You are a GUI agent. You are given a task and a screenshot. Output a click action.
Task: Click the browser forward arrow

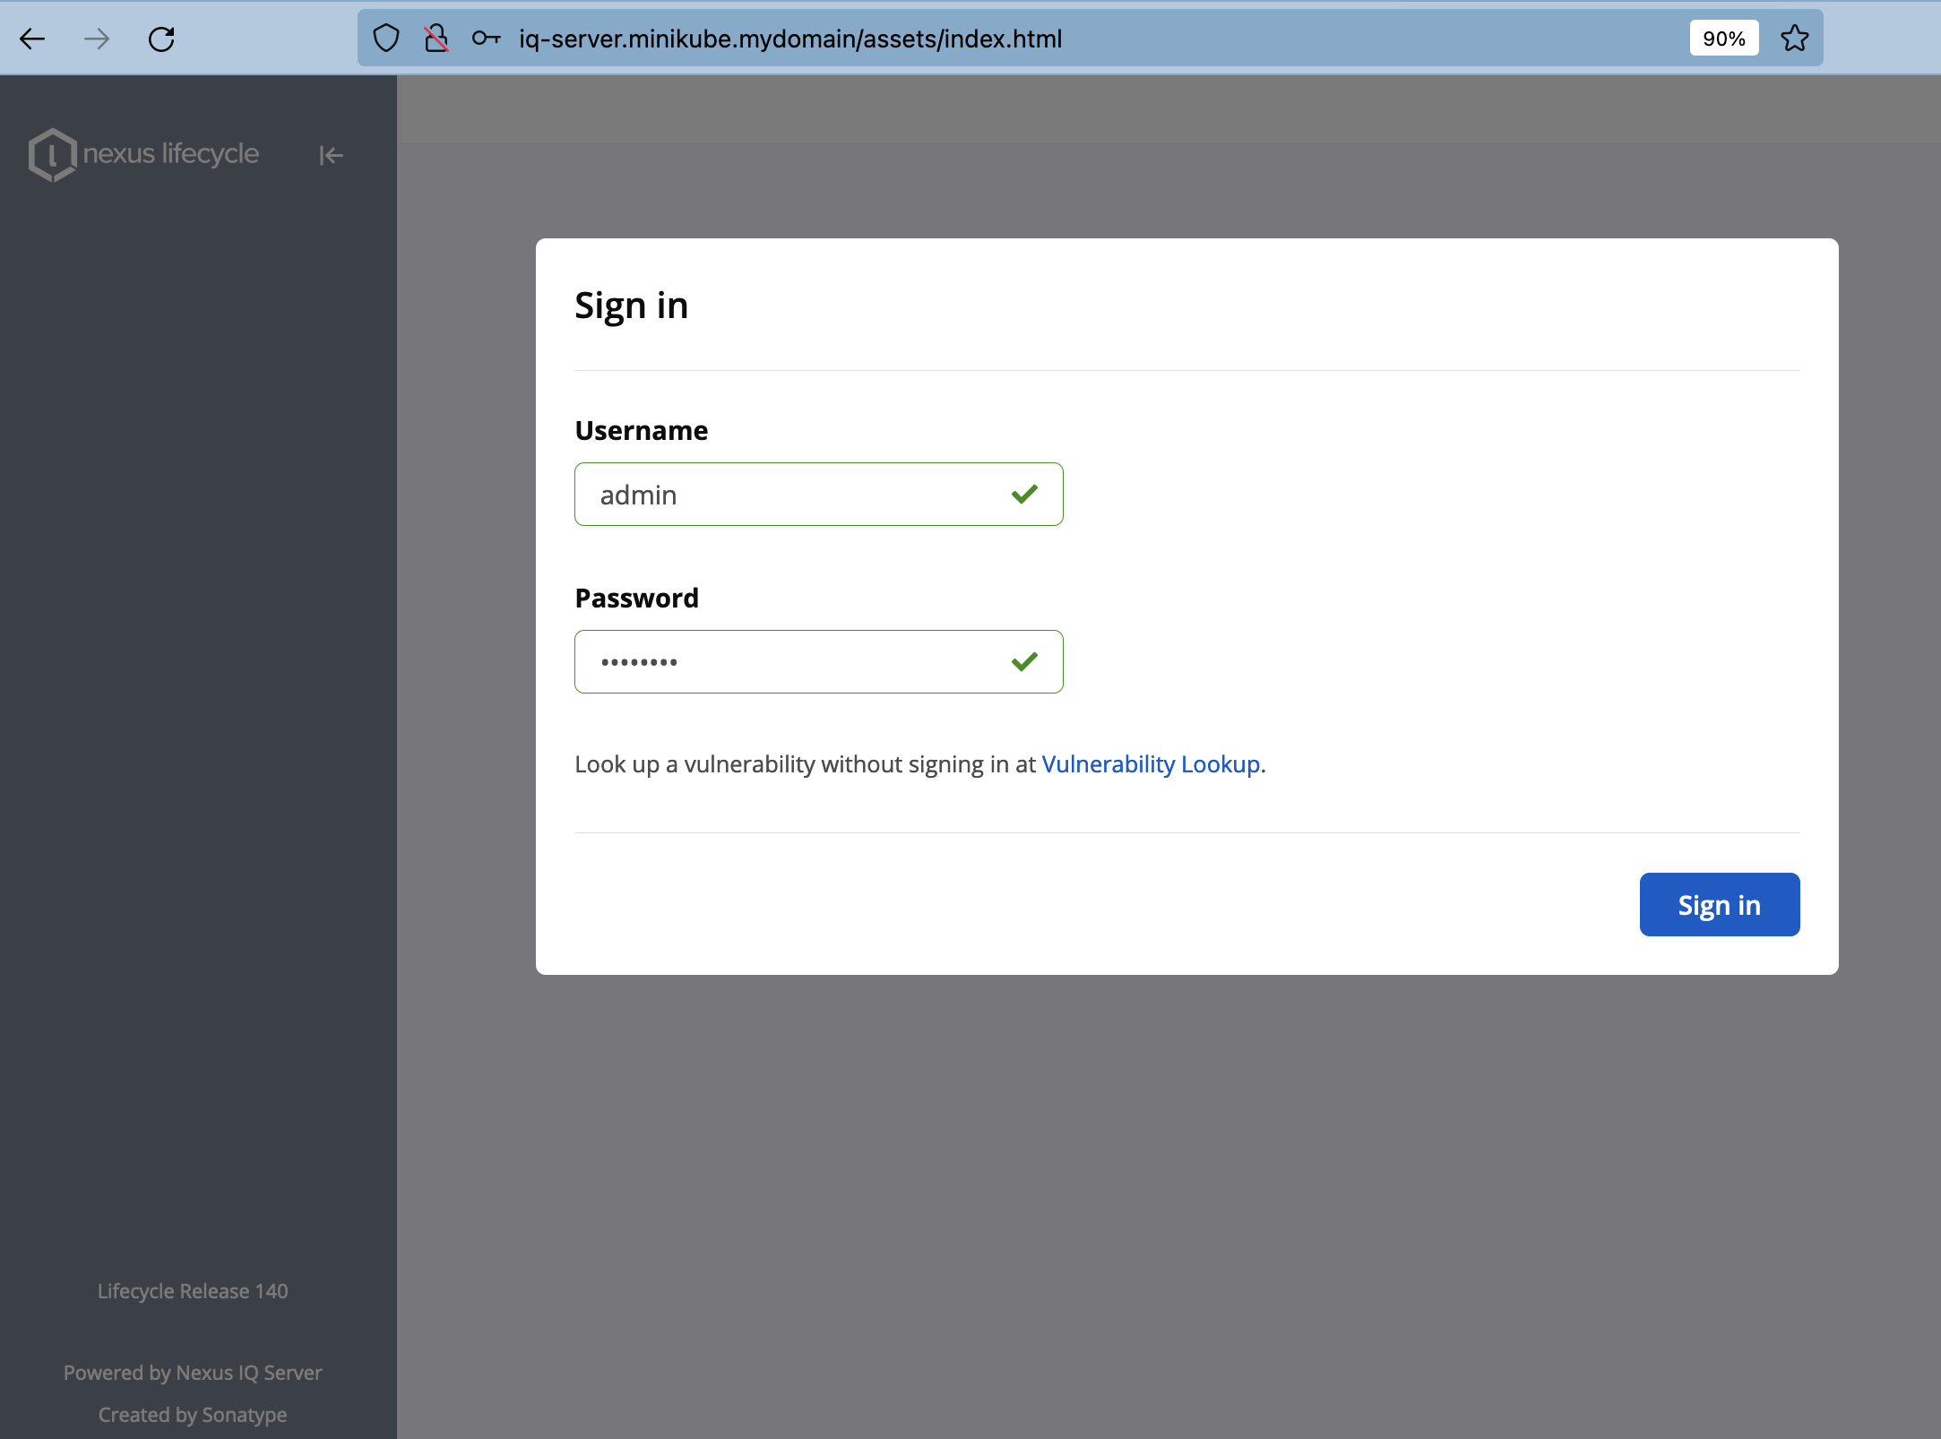[x=97, y=39]
